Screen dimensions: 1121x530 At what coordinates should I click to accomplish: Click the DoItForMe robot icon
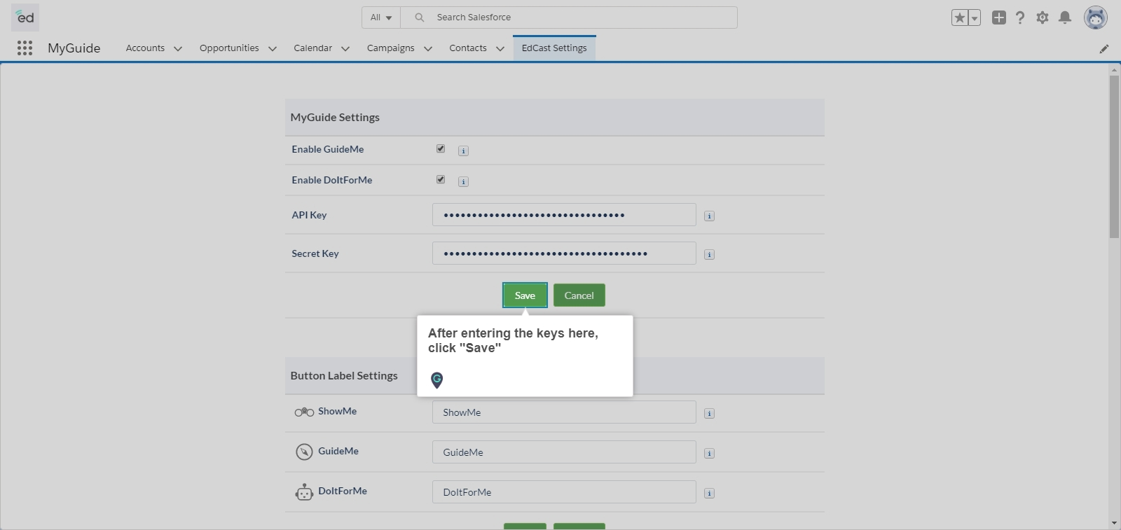pyautogui.click(x=304, y=491)
